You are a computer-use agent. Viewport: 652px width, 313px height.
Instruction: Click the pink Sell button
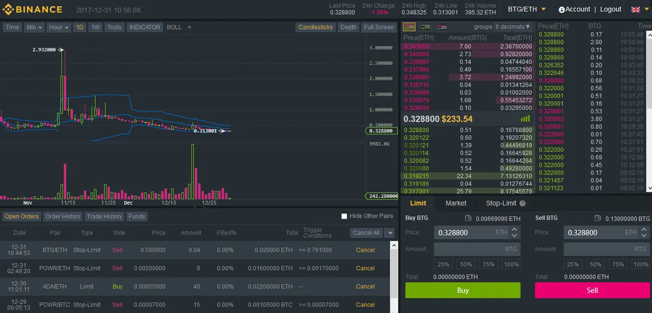(592, 290)
